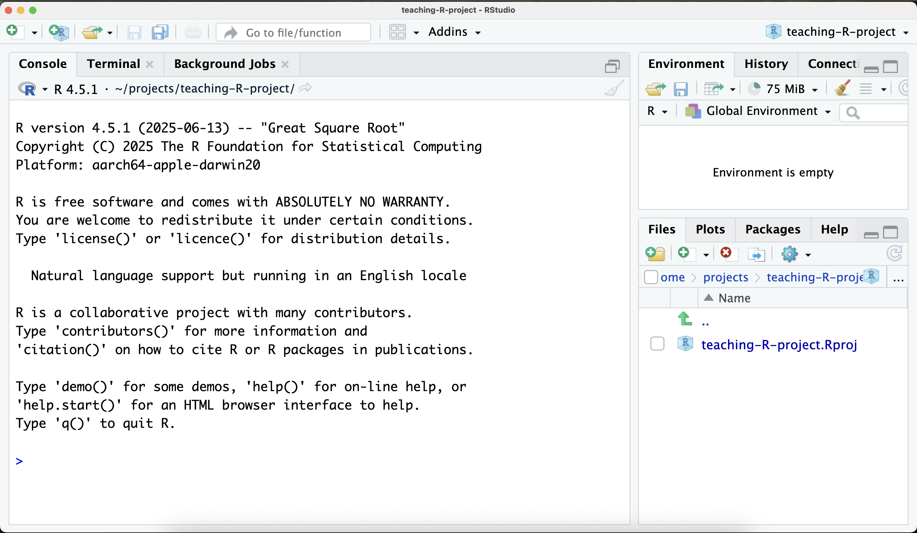This screenshot has width=917, height=533.
Task: Click the teaching-R-project breadcrumb link
Action: click(815, 277)
